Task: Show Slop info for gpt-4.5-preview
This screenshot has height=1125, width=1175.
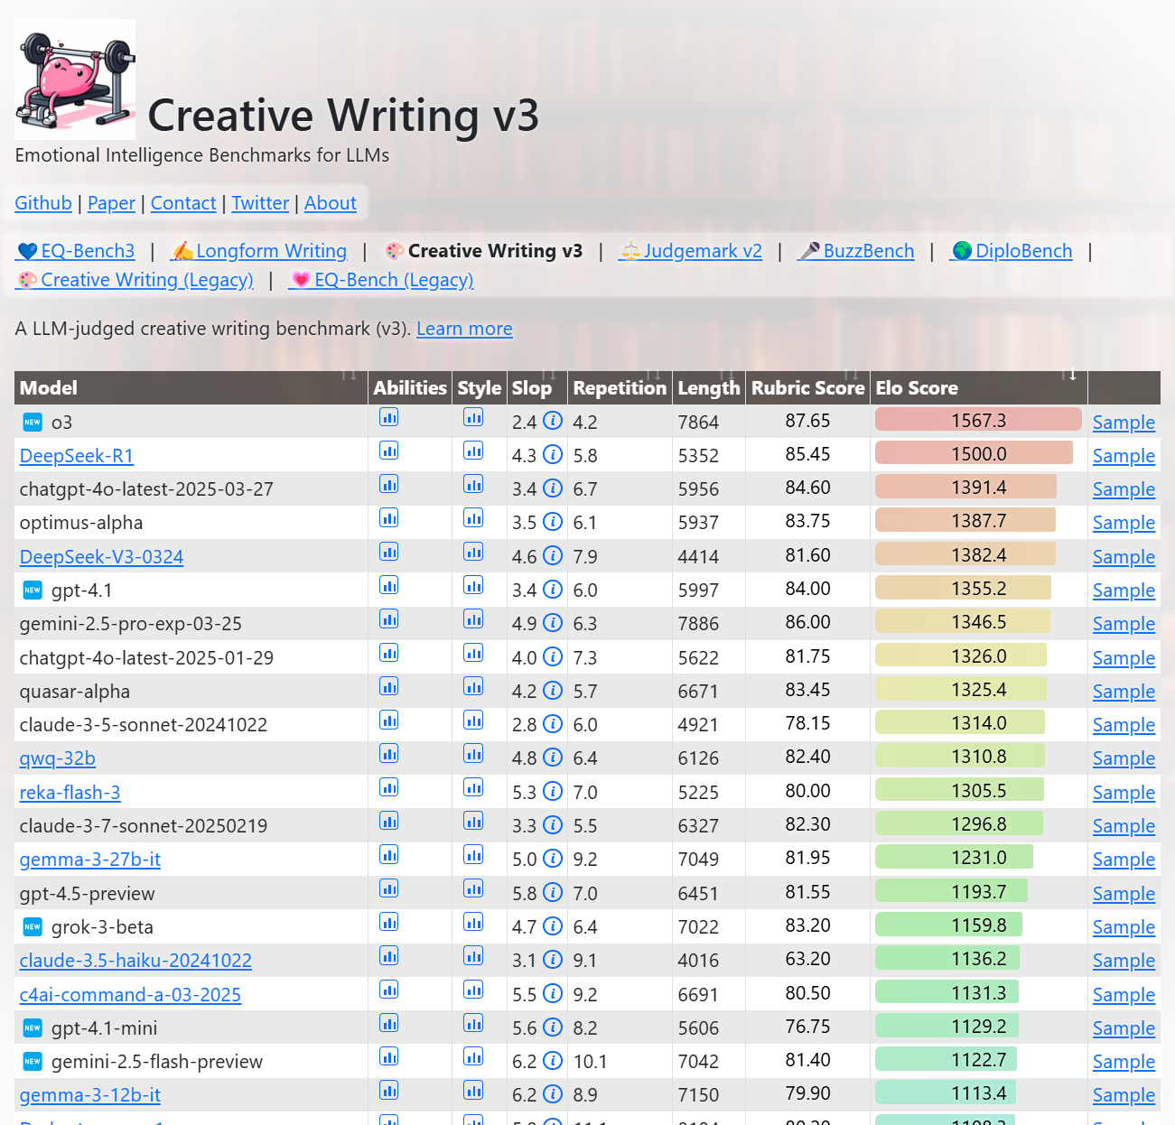Action: point(553,893)
